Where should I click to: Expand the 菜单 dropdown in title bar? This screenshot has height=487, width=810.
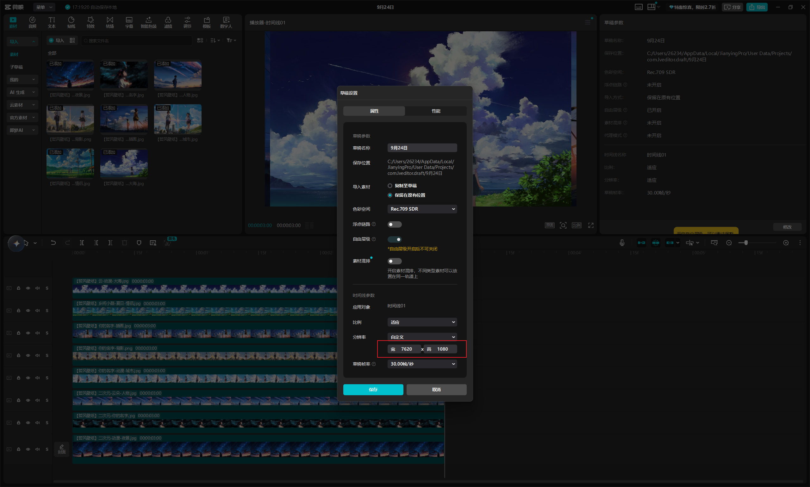44,7
